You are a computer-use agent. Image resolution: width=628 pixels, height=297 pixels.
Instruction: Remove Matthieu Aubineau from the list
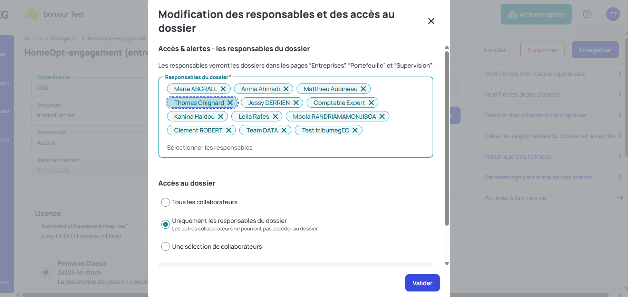(x=363, y=89)
